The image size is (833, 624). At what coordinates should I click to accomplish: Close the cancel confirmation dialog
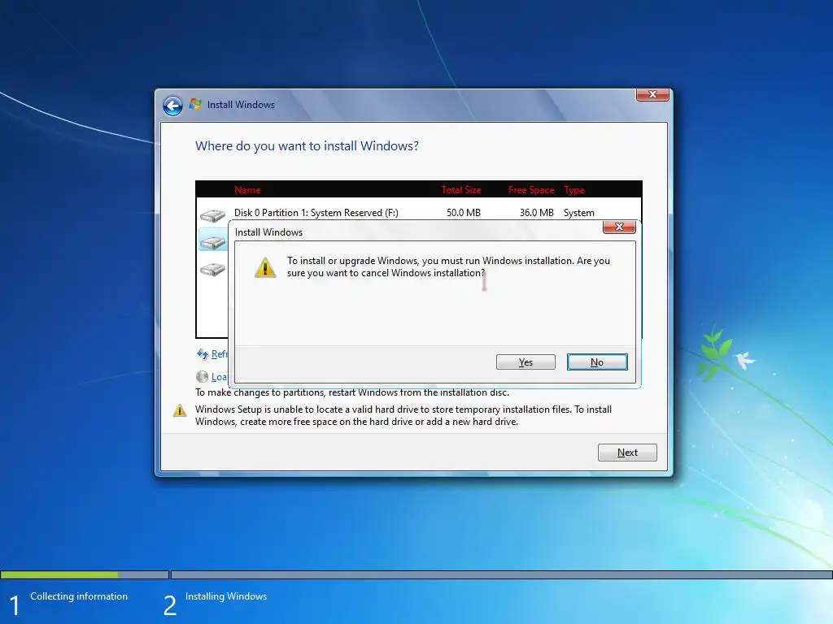[619, 227]
